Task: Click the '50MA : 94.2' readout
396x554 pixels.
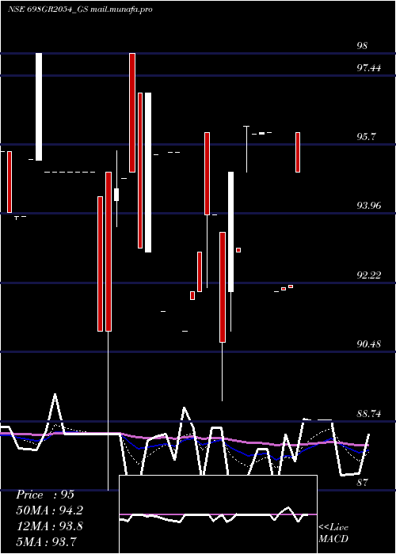Action: pos(49,510)
